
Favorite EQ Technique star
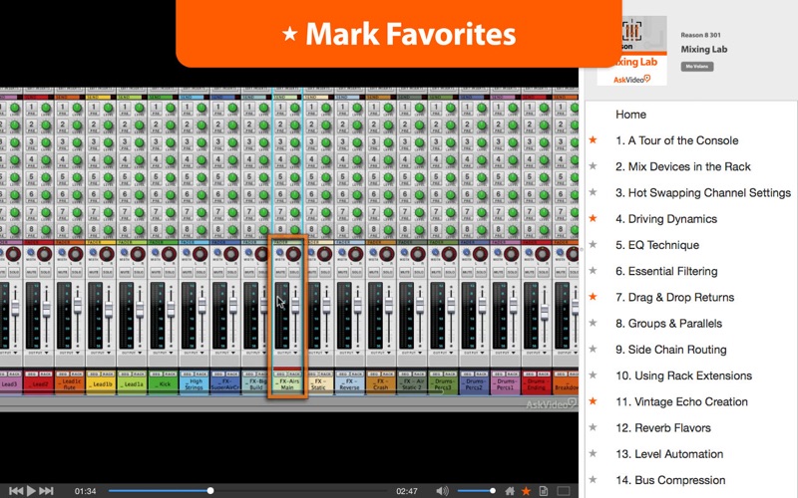(x=593, y=244)
